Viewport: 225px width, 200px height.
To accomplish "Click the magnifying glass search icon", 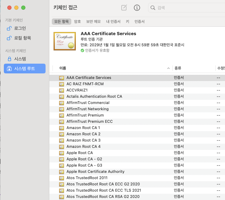I will 153,8.
